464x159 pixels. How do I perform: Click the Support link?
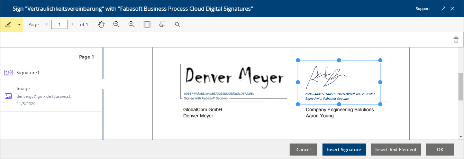coord(423,9)
